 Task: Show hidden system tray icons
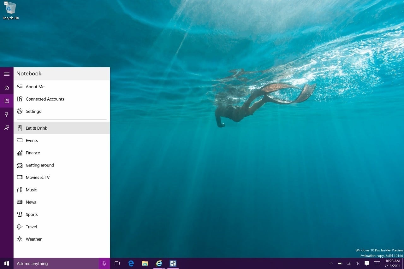point(331,263)
